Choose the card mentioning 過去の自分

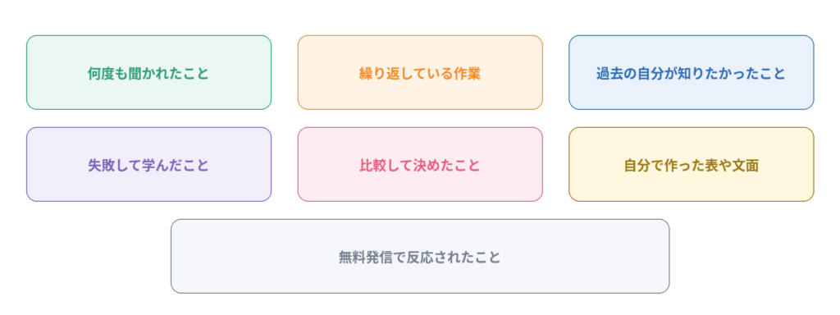pos(691,72)
